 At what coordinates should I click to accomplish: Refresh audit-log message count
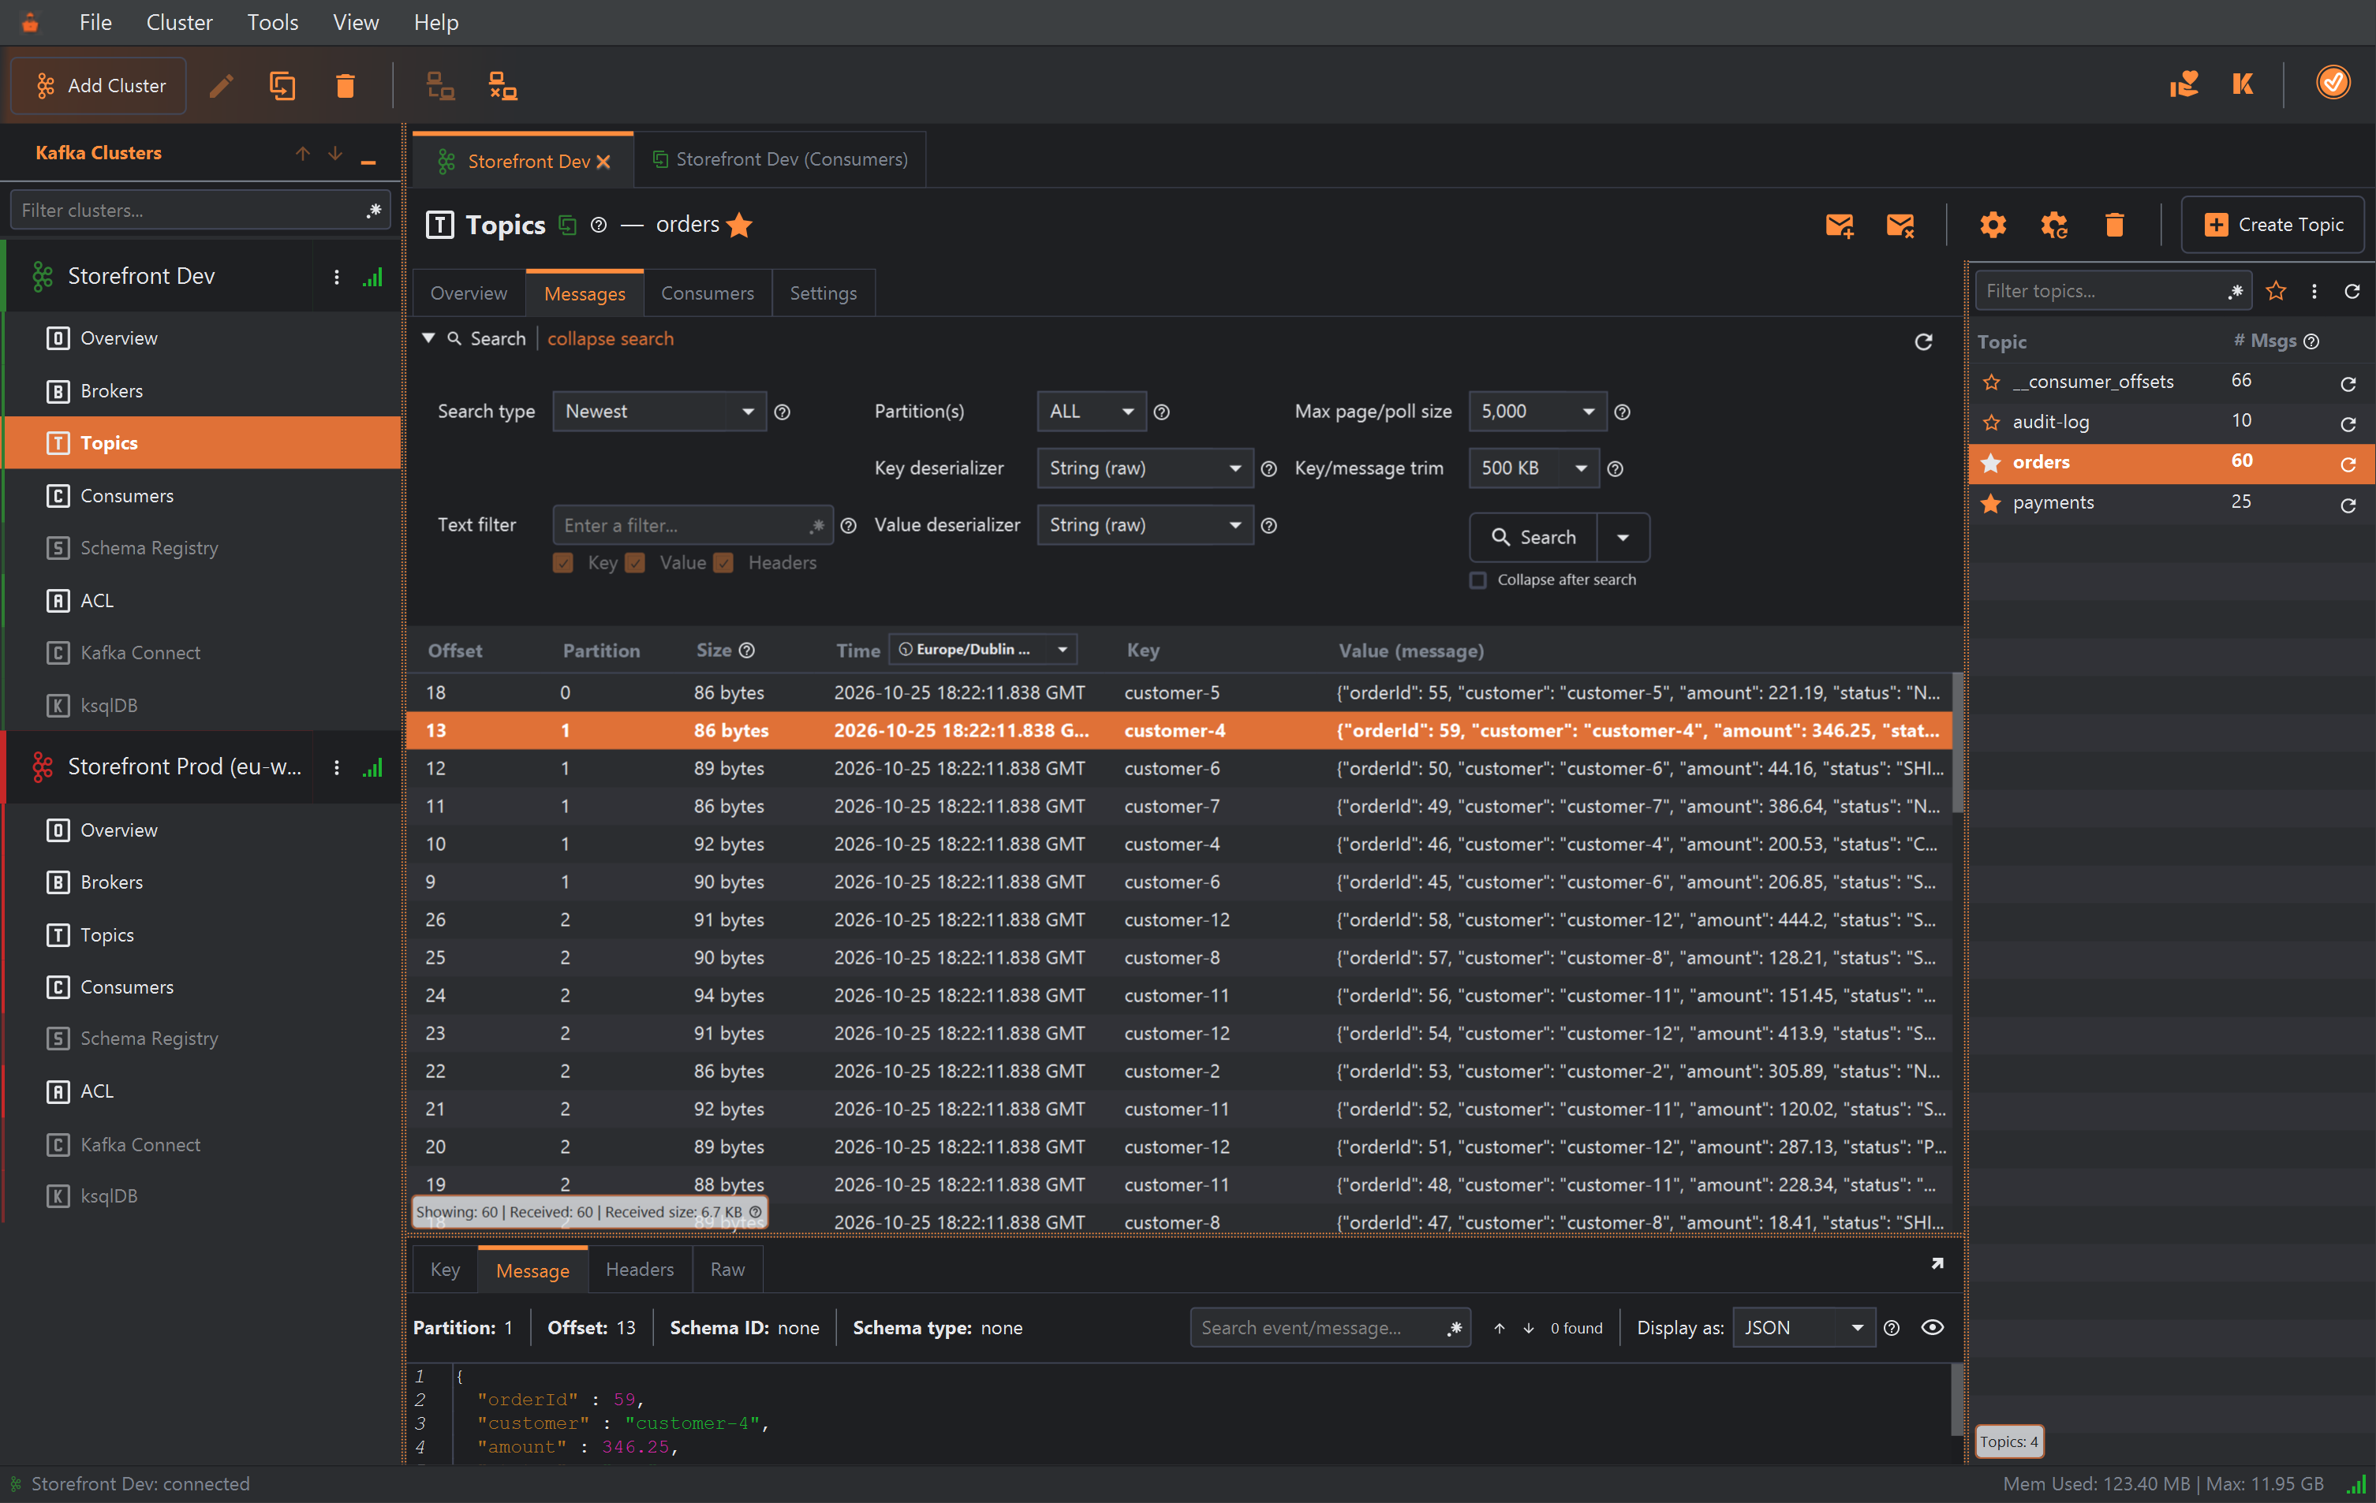tap(2348, 423)
